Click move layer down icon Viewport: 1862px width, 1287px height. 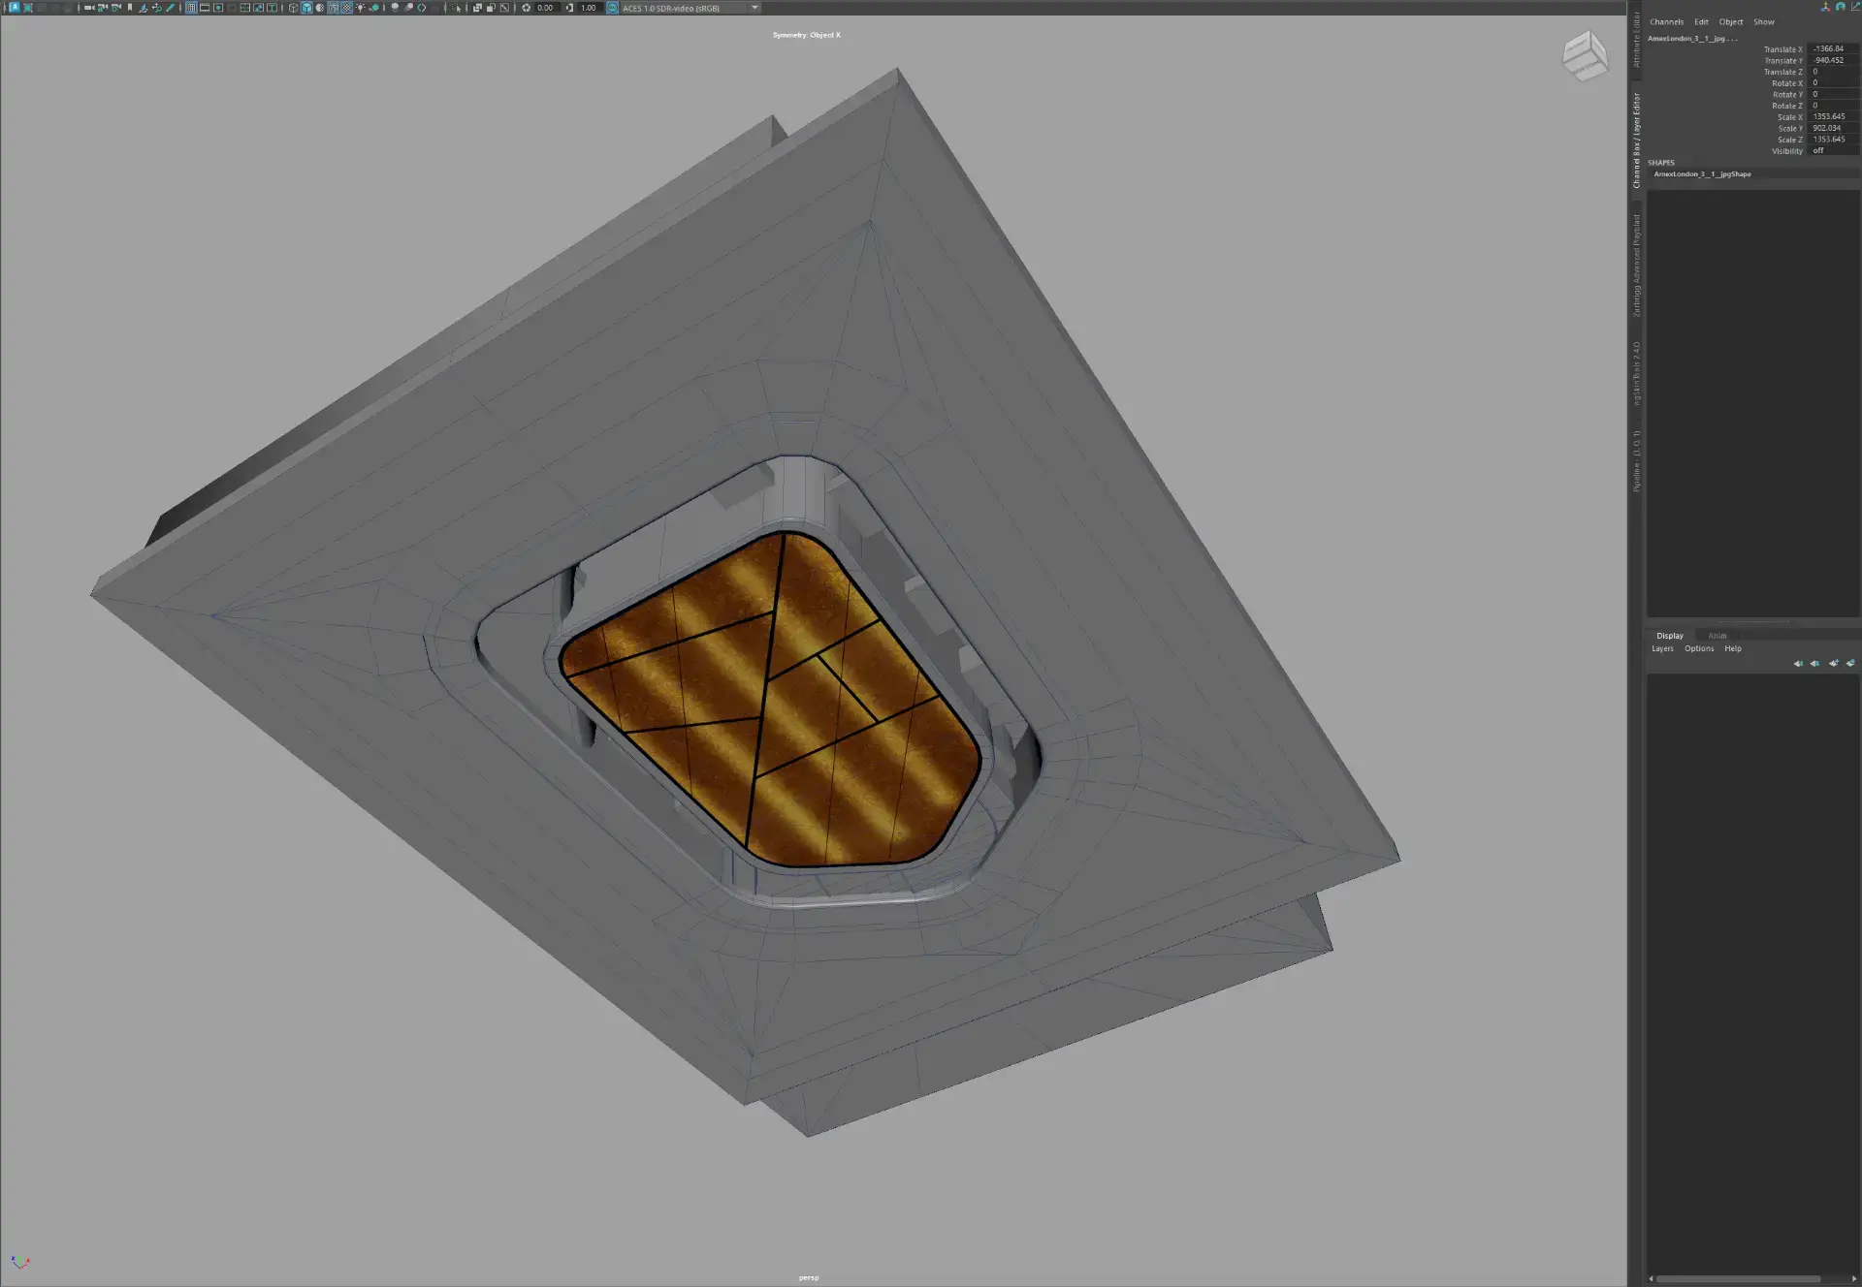click(x=1814, y=664)
